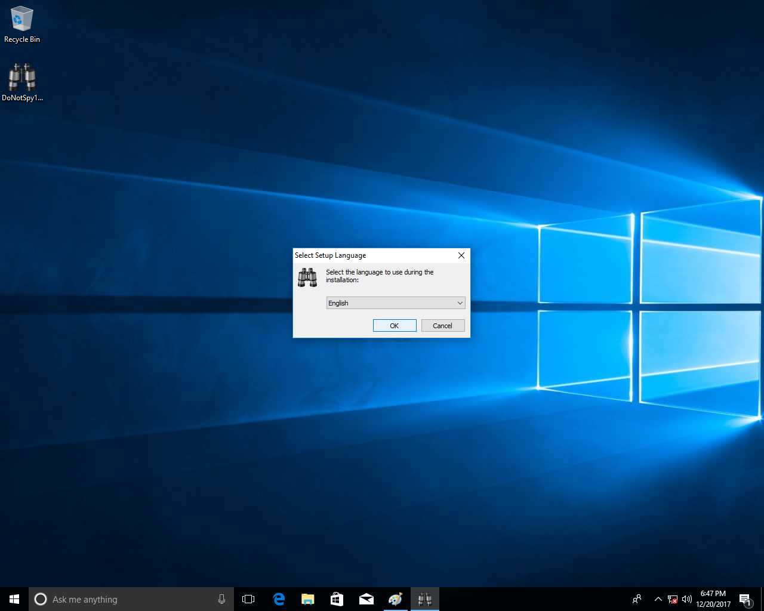The width and height of the screenshot is (764, 611).
Task: Open the Action Center notifications
Action: coord(745,599)
